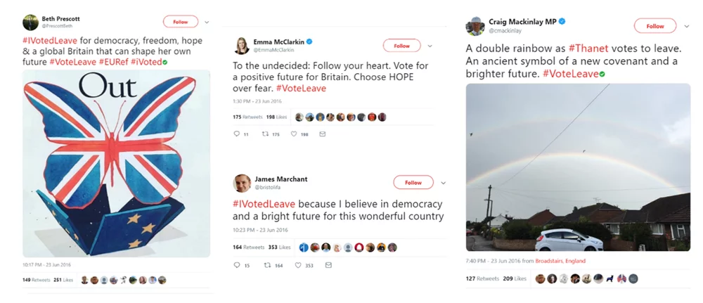Open the butterfly 'Out' image
Image resolution: width=703 pixels, height=303 pixels.
pos(116,163)
